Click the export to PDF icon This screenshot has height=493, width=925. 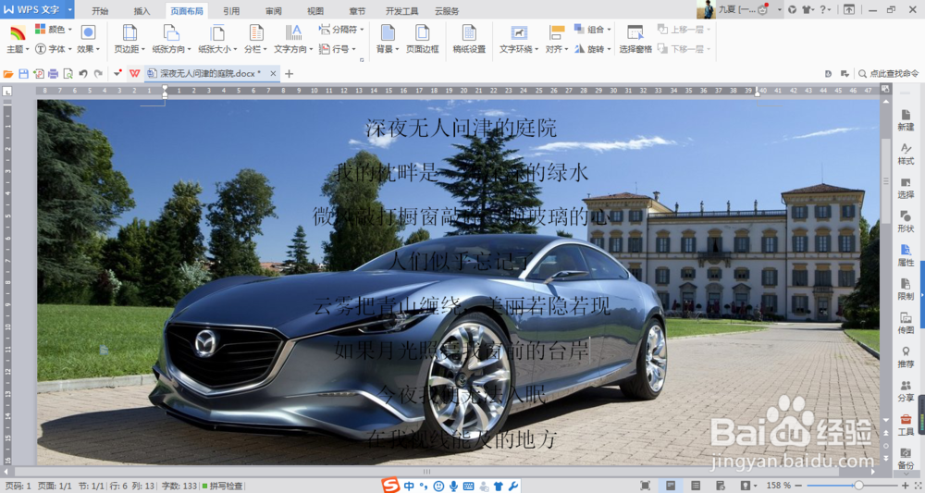pos(38,74)
